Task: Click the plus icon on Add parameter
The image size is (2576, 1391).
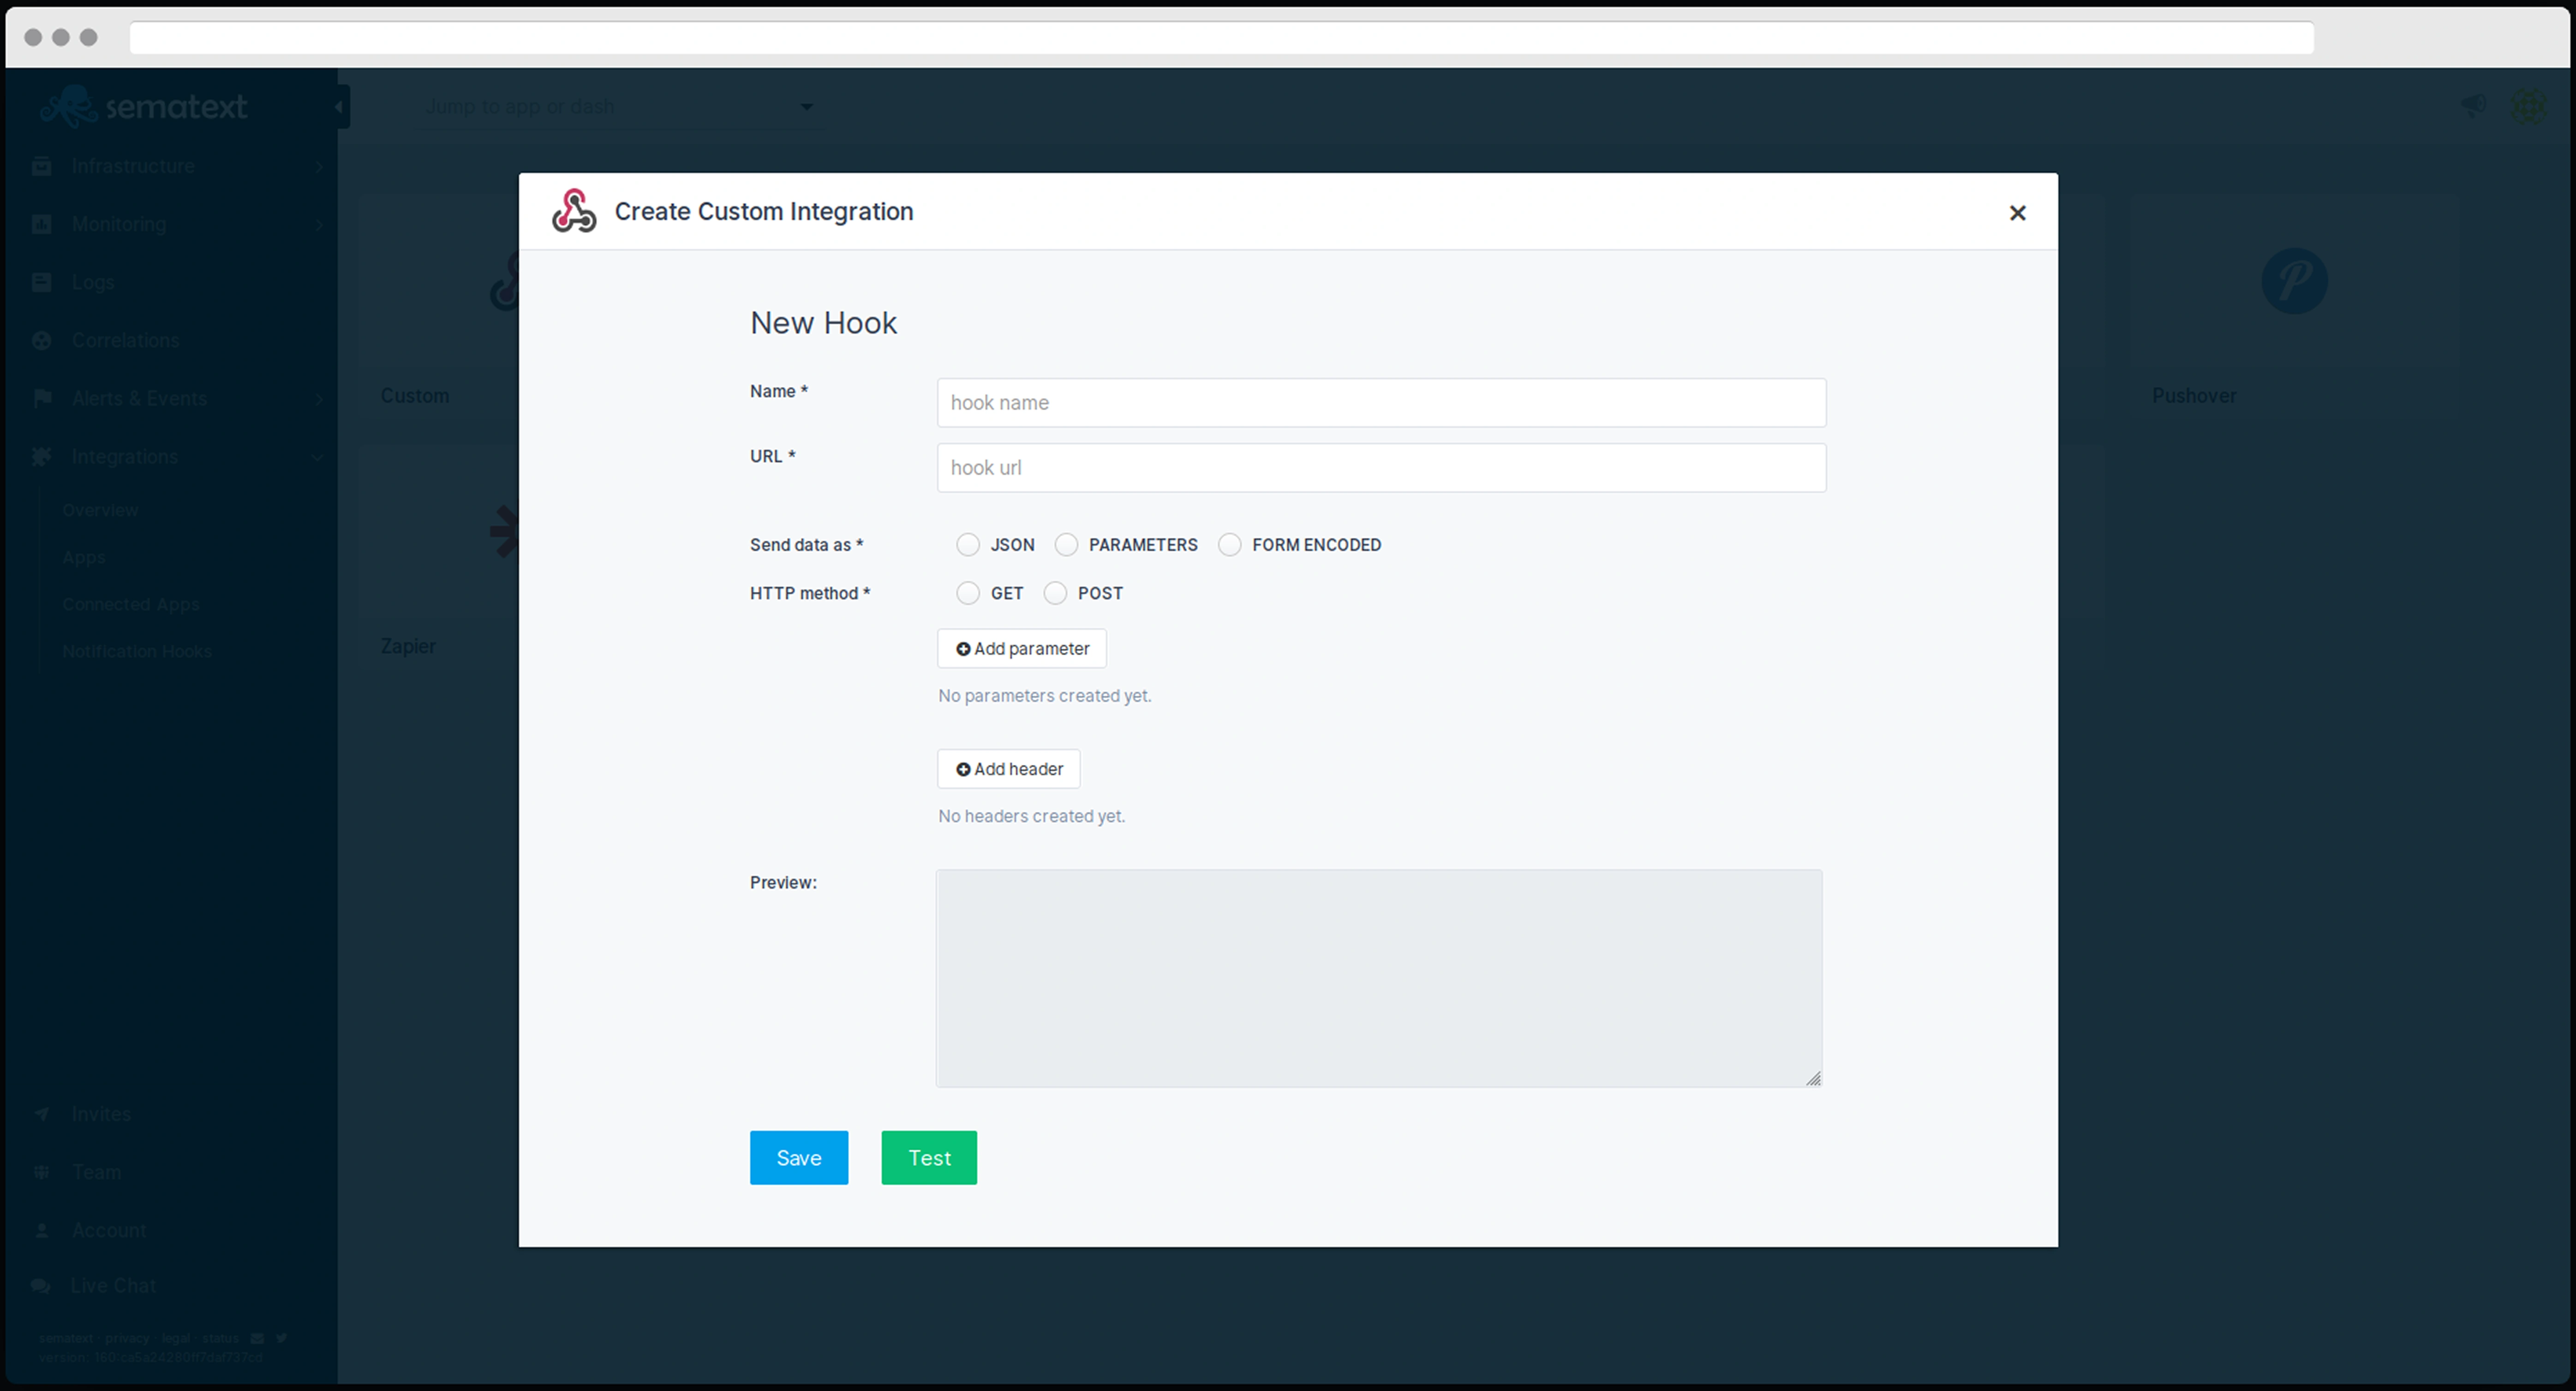Action: 963,649
